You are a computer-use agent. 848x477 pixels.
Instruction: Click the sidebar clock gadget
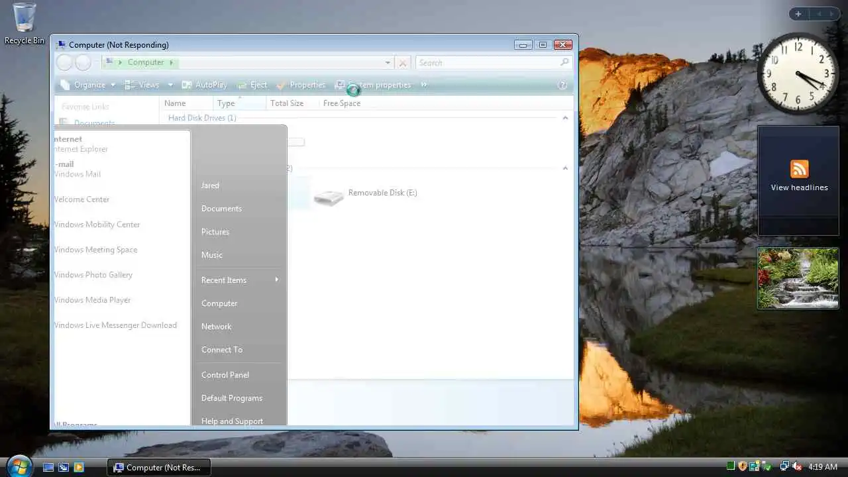(798, 73)
